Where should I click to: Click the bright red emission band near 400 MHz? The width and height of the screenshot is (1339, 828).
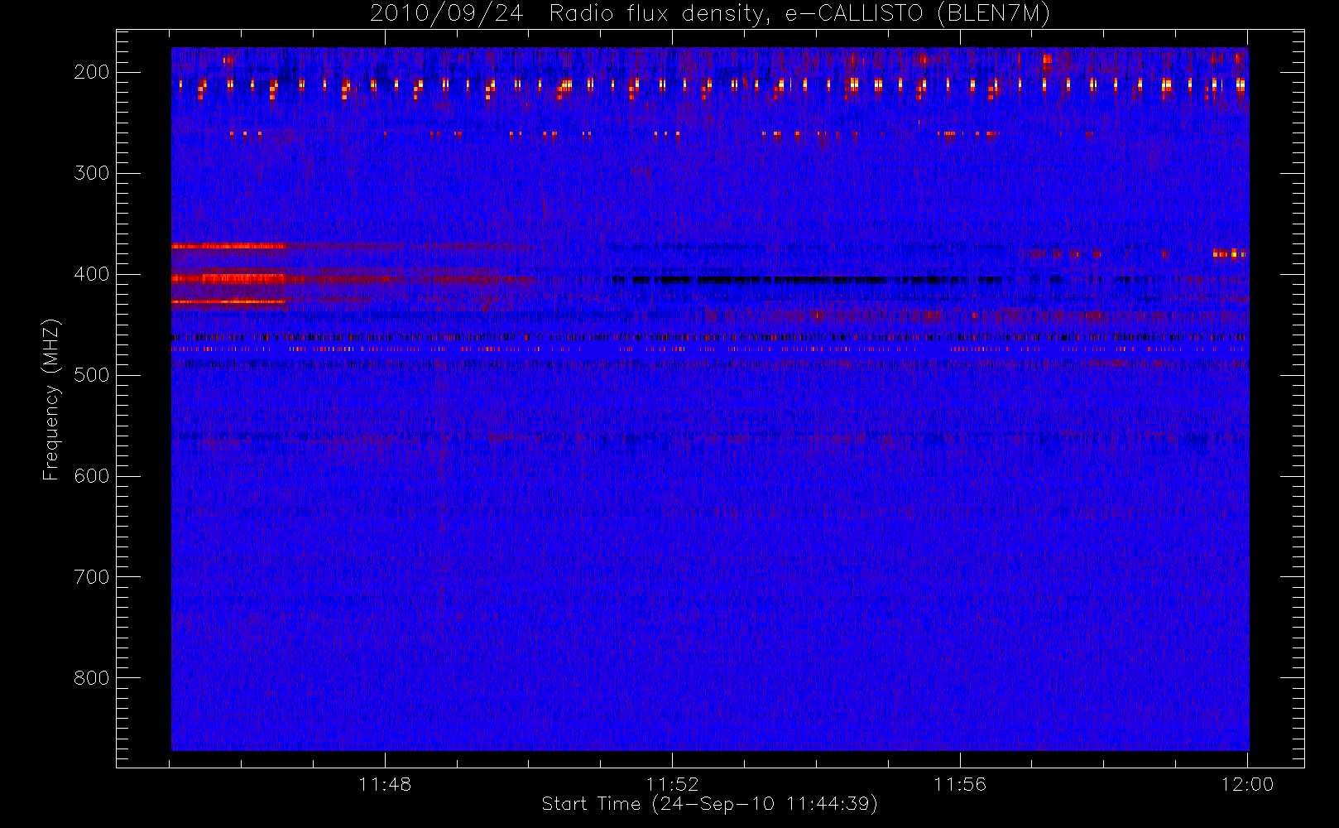[x=229, y=279]
